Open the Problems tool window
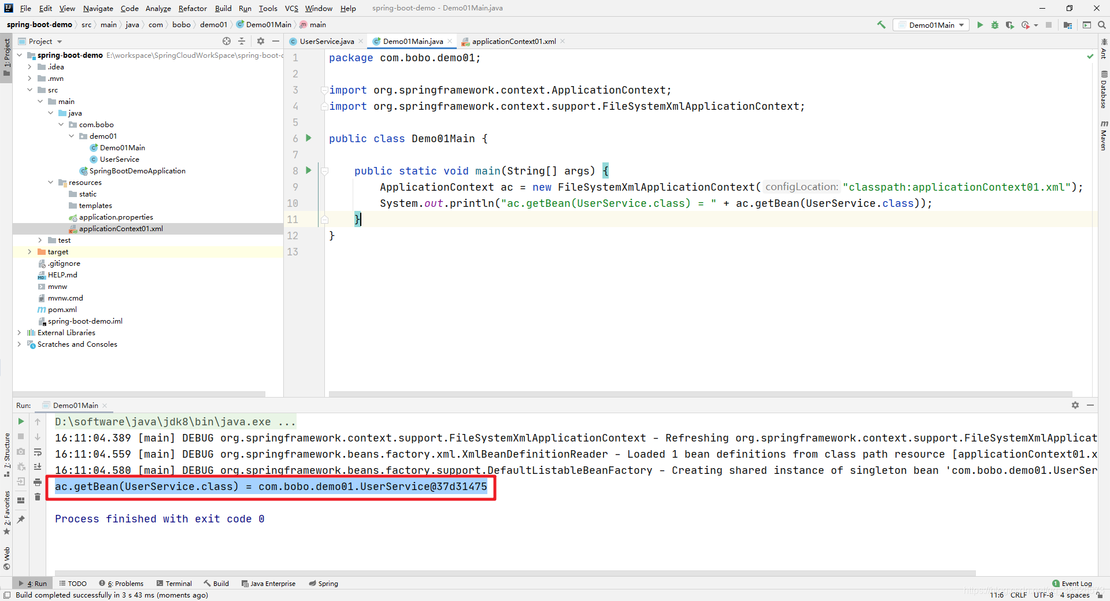 pyautogui.click(x=121, y=583)
